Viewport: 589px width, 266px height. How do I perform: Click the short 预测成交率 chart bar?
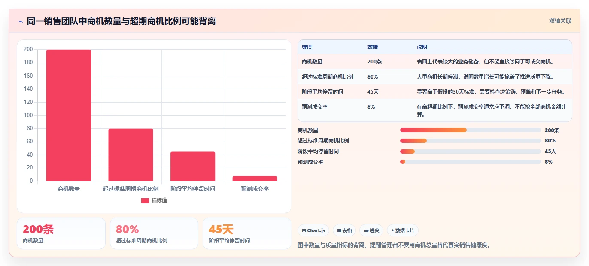coord(255,178)
